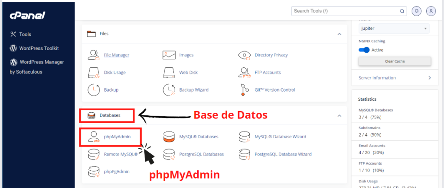Click the FTP Accounts 1 / 10 value
Image resolution: width=444 pixels, height=188 pixels.
[x=370, y=171]
